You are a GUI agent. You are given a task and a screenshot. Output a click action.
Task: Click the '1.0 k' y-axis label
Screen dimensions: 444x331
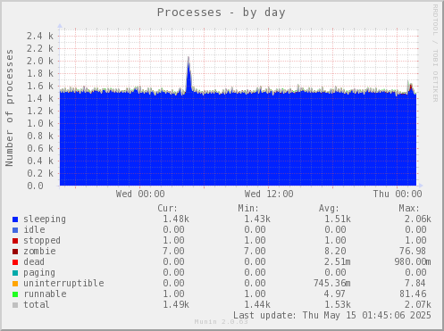[40, 123]
